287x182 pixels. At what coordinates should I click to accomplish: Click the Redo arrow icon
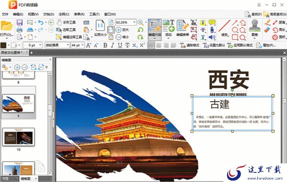41,30
